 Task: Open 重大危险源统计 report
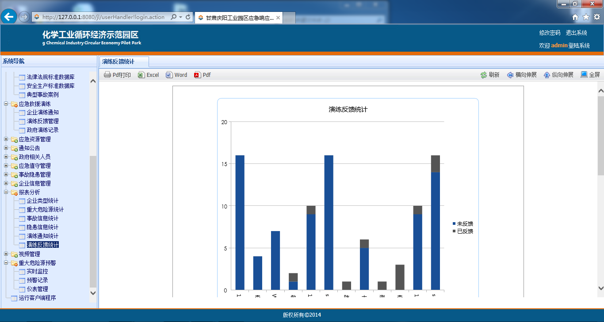45,210
